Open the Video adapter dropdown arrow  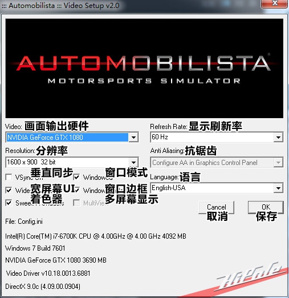[x=133, y=137]
